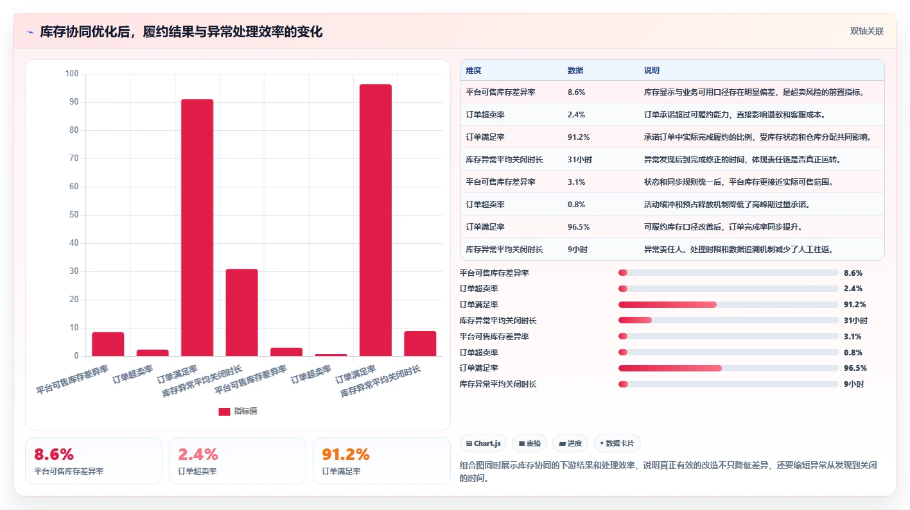Click the footer paragraph starting 组合图同时展示
The height and width of the screenshot is (510, 910).
tap(669, 472)
